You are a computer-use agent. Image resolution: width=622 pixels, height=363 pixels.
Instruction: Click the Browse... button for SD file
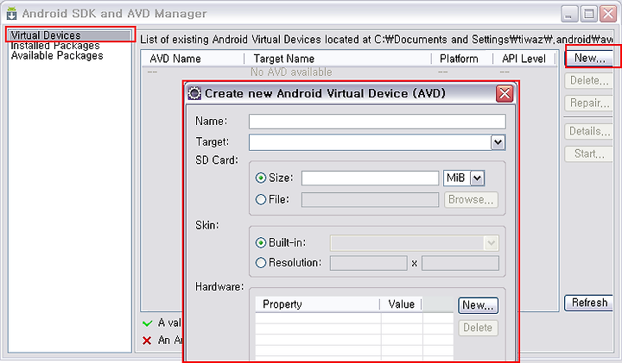click(471, 200)
